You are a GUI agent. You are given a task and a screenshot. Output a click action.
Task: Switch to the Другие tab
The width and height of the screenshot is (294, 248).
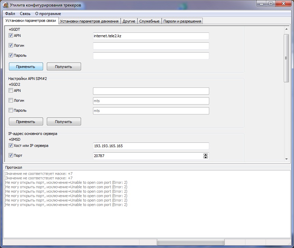coord(129,21)
